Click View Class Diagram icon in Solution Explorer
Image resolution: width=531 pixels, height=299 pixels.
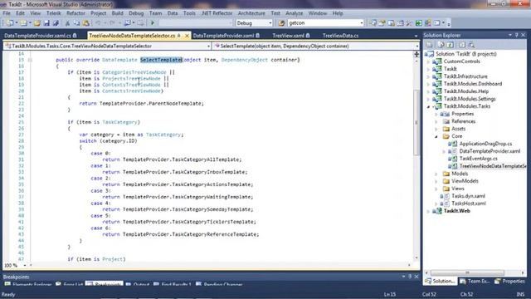coord(471,45)
